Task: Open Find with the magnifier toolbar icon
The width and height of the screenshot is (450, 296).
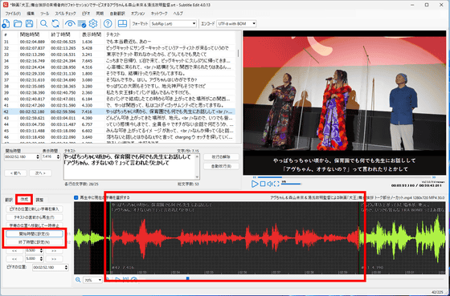Action: (43, 23)
